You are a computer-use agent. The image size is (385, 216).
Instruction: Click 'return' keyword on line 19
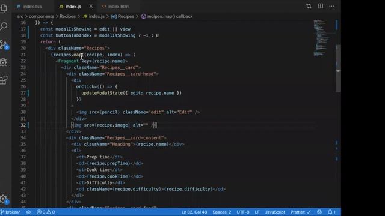click(x=48, y=42)
